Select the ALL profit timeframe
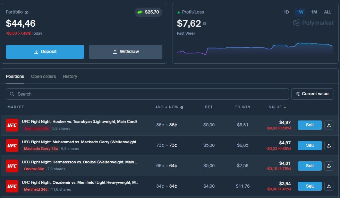This screenshot has width=340, height=198. 328,12
